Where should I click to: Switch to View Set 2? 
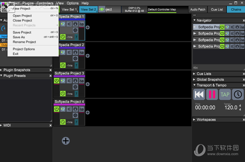click(x=89, y=9)
